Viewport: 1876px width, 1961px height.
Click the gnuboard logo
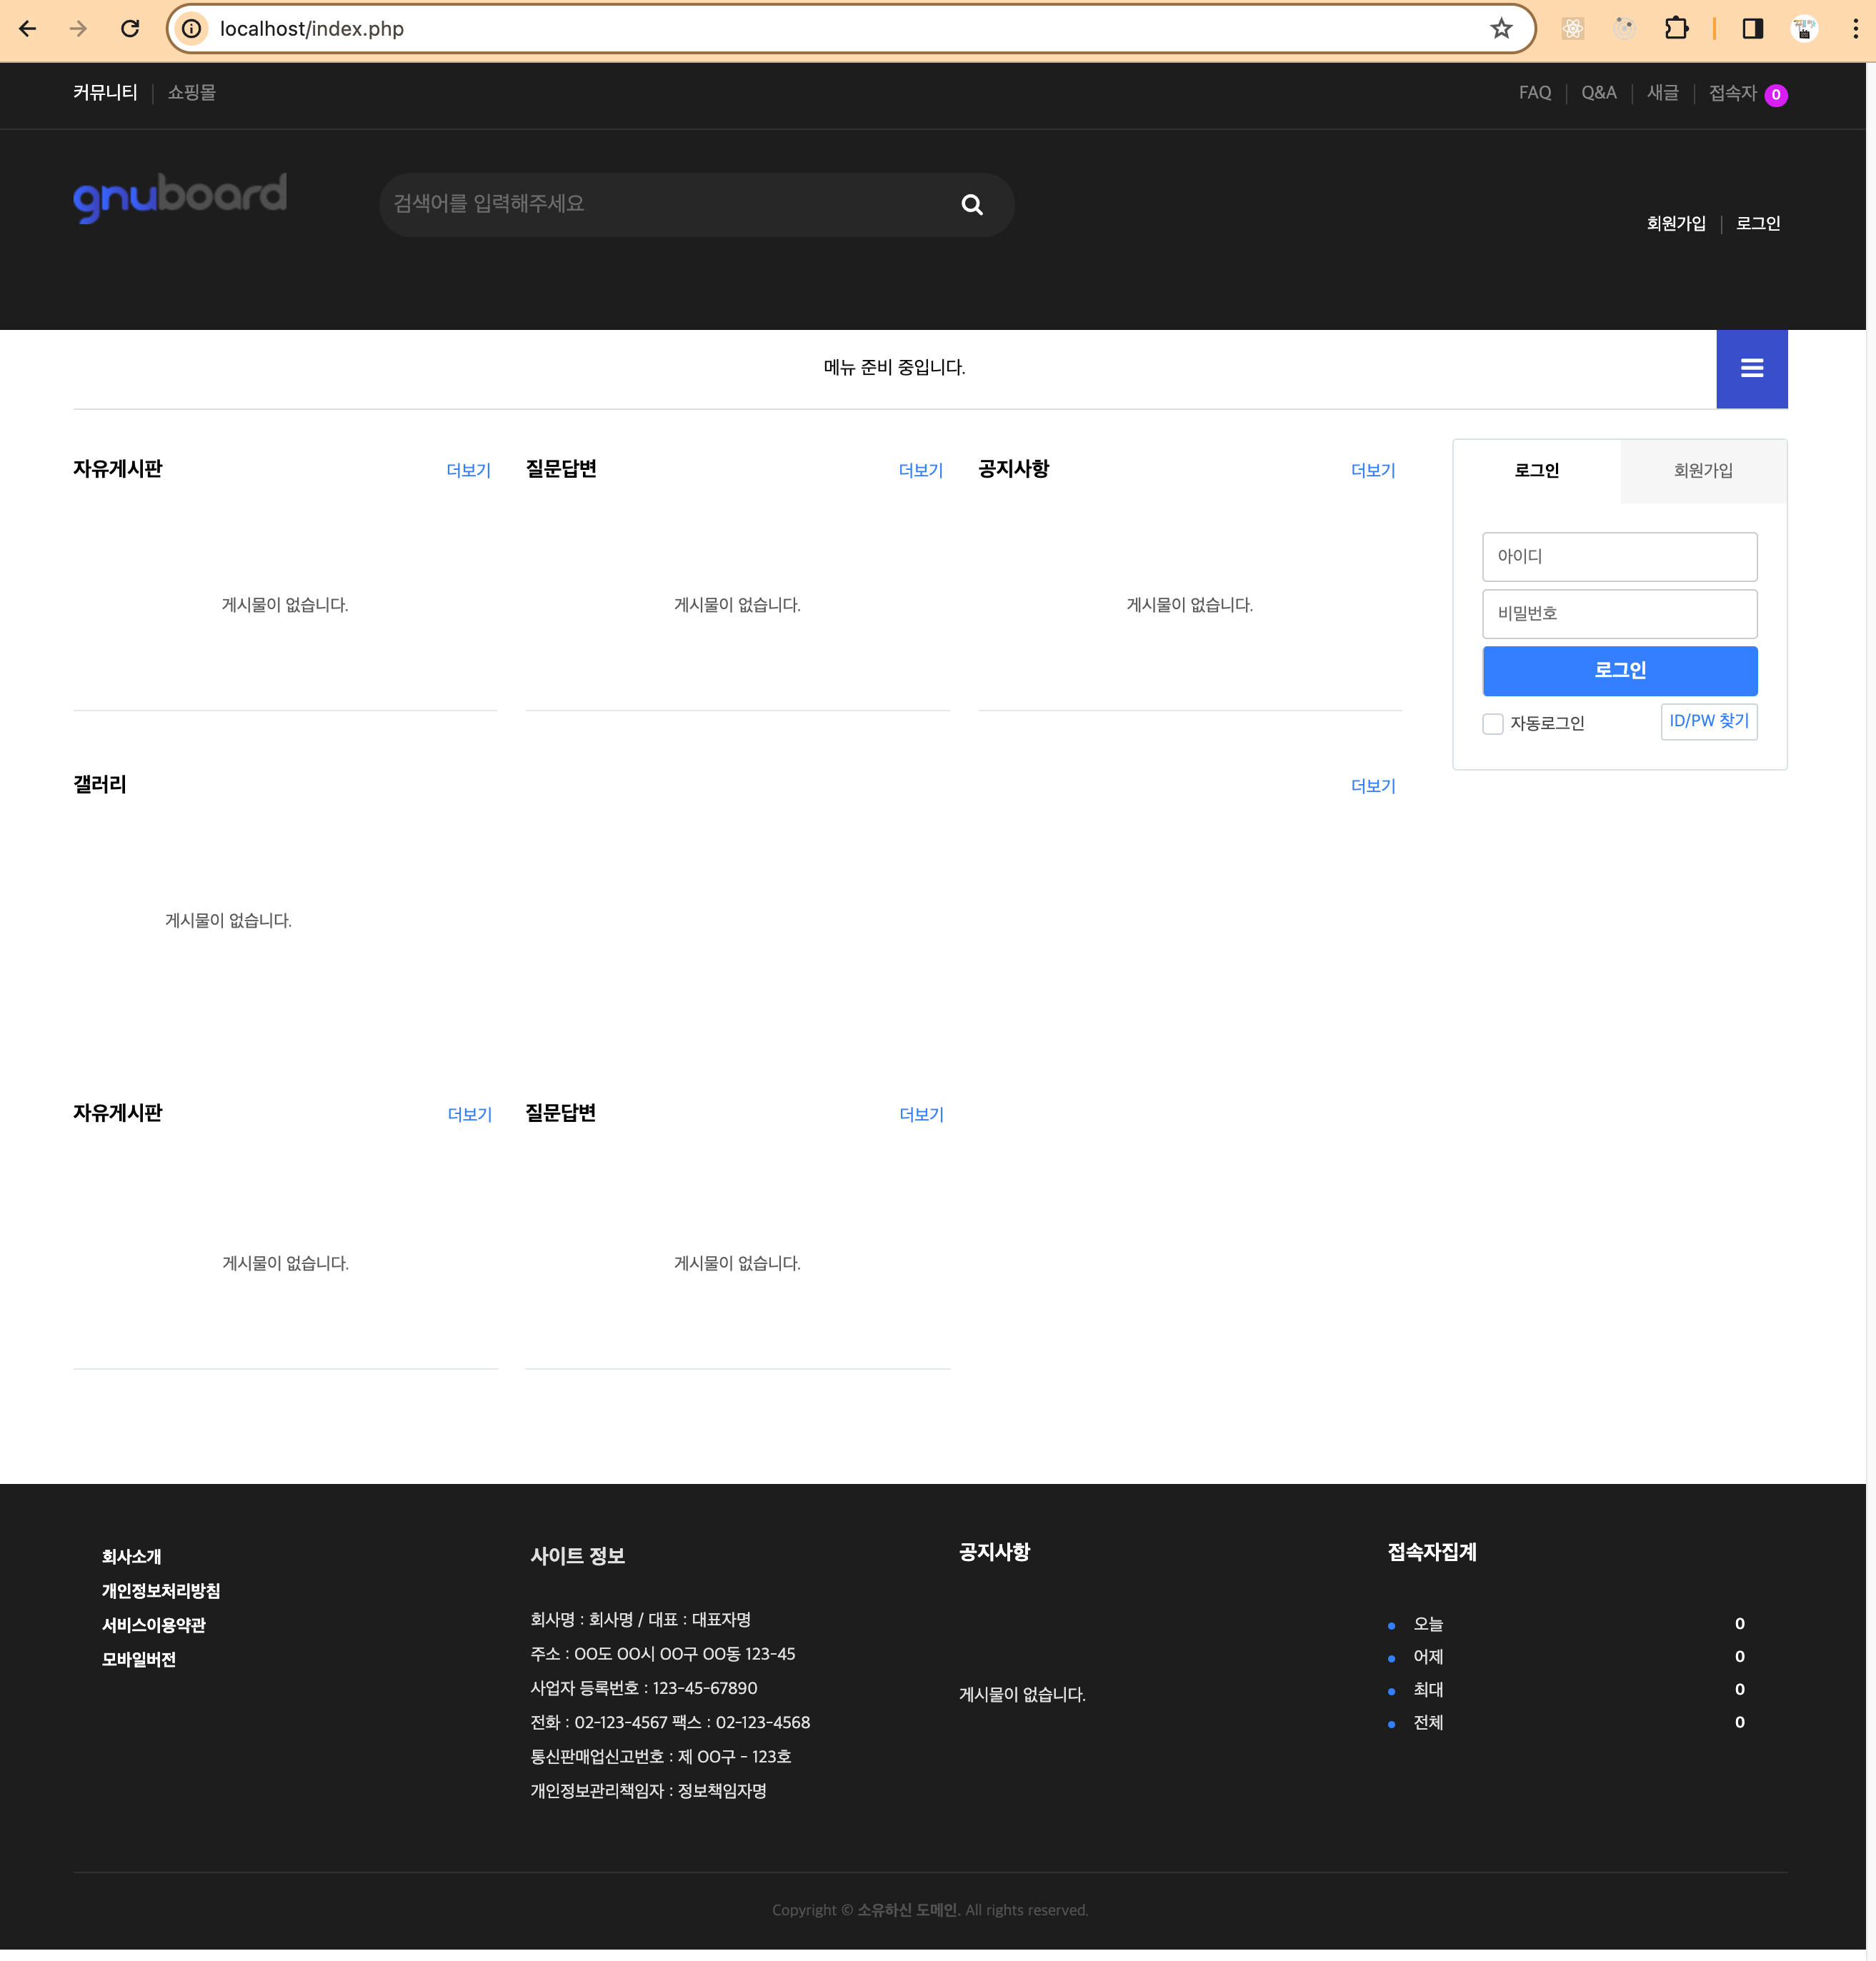pyautogui.click(x=180, y=196)
